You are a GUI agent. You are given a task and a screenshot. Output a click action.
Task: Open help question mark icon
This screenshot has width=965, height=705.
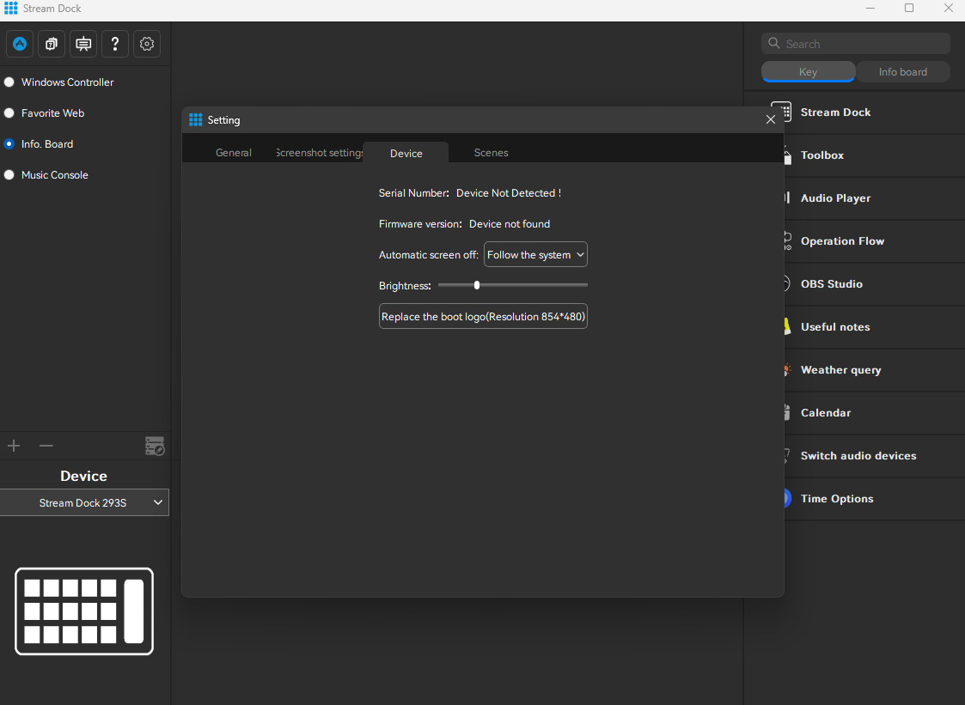[x=115, y=44]
